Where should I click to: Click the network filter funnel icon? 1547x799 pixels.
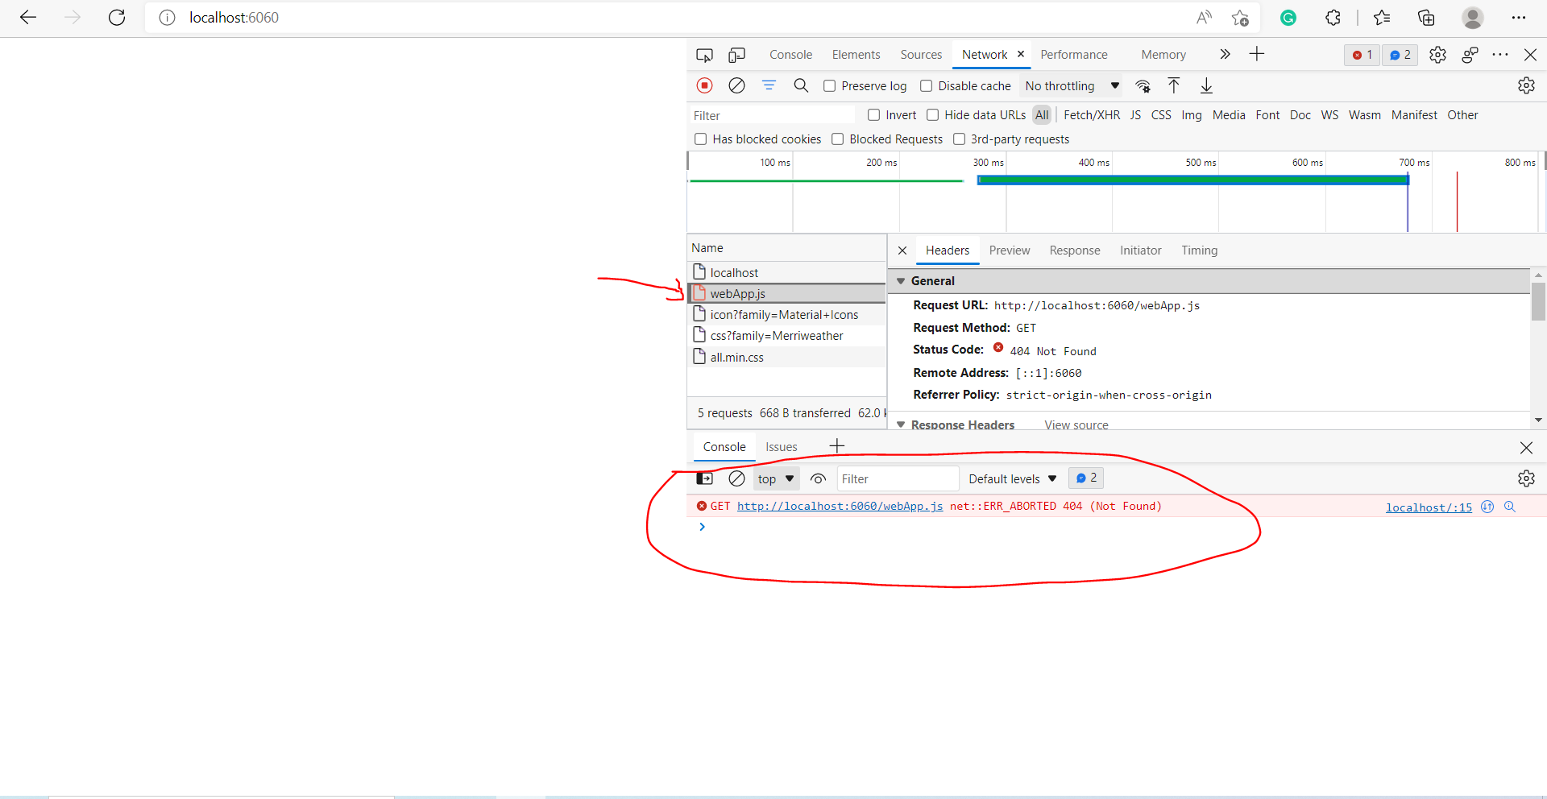point(769,85)
